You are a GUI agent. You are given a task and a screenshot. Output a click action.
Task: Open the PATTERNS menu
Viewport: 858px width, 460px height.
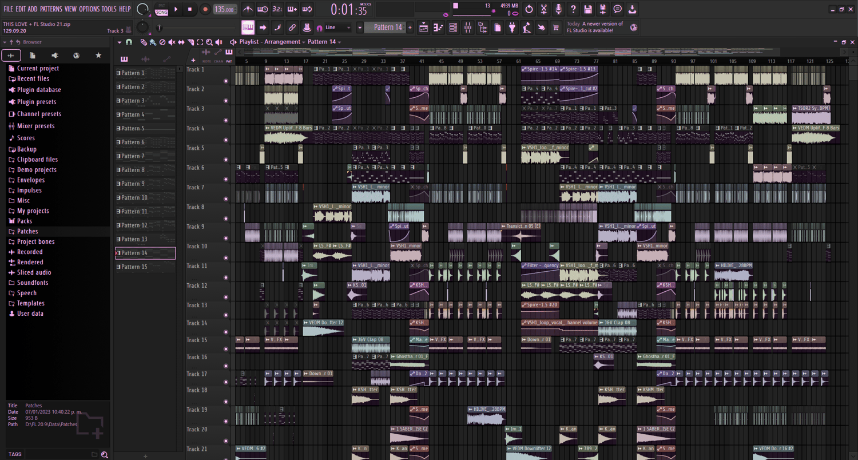pyautogui.click(x=51, y=9)
